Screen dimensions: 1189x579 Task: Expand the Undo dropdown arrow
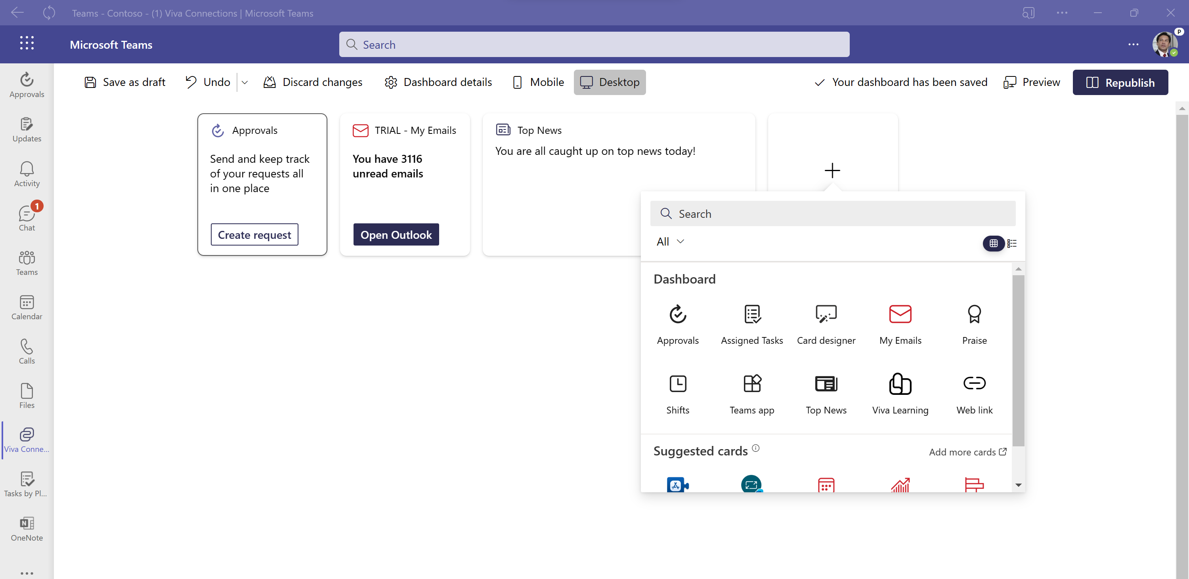pyautogui.click(x=245, y=82)
